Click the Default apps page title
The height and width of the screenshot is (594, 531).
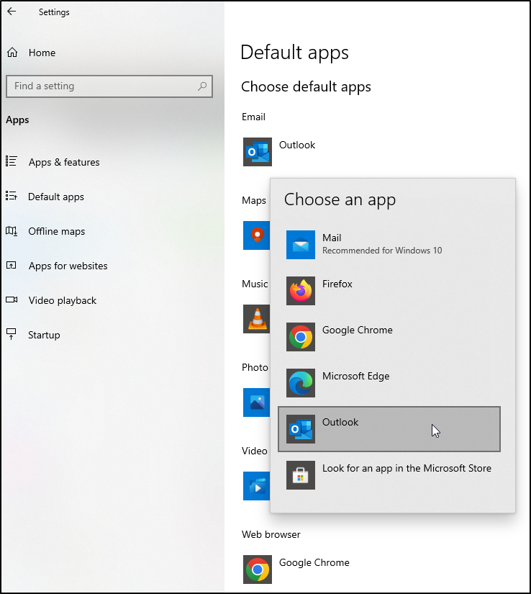pyautogui.click(x=294, y=53)
